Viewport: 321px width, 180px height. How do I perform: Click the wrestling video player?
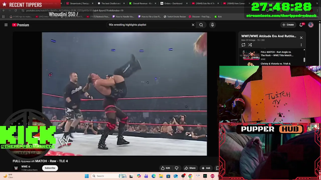[x=124, y=94]
